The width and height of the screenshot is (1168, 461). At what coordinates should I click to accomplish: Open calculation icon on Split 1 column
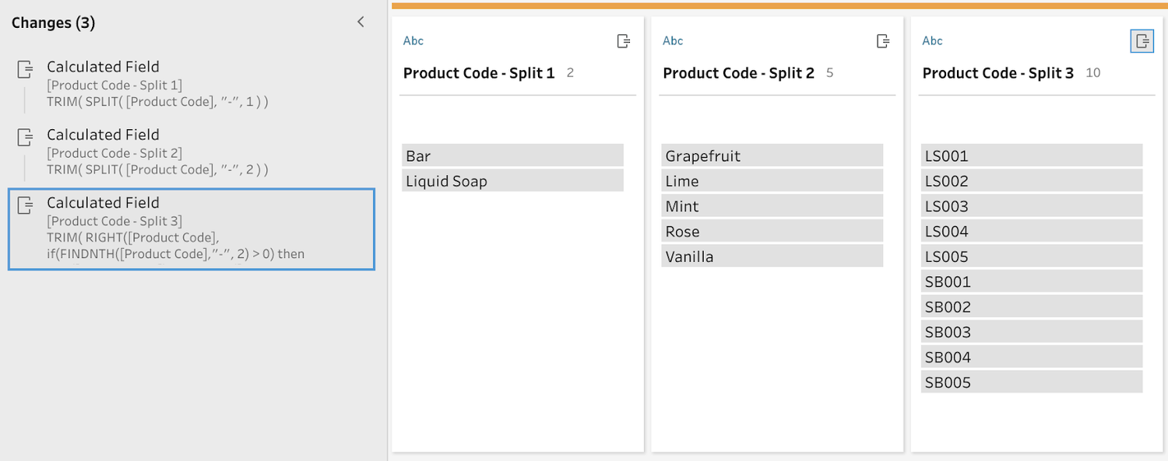[x=623, y=41]
